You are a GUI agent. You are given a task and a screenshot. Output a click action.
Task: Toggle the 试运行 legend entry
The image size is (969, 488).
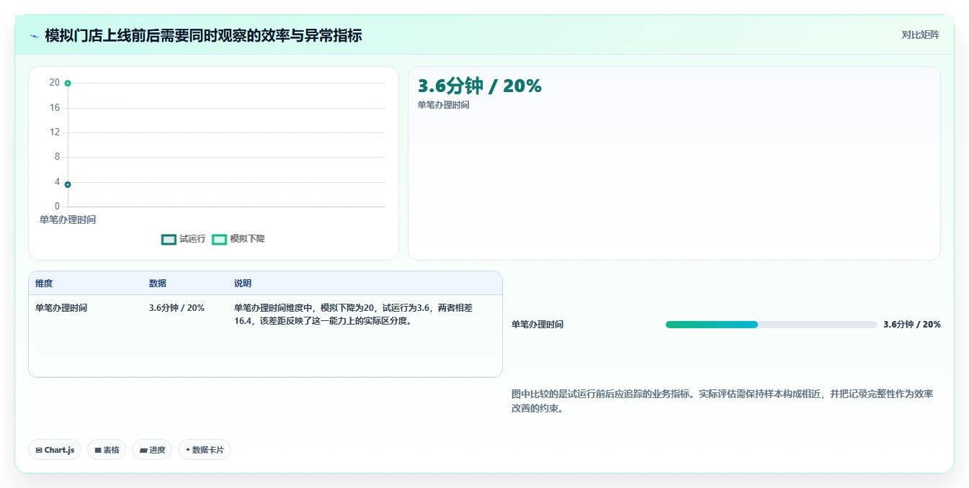(184, 239)
